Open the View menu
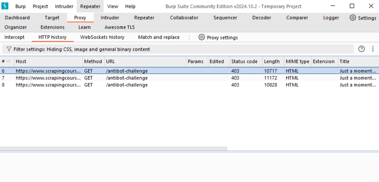 (x=113, y=7)
